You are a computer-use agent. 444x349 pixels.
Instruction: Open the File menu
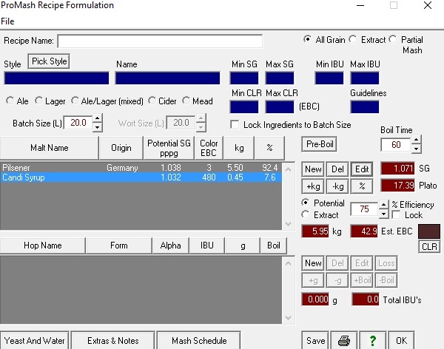pyautogui.click(x=7, y=21)
